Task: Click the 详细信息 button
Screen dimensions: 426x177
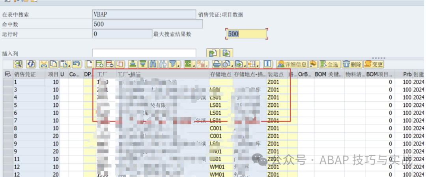Action: click(x=292, y=64)
